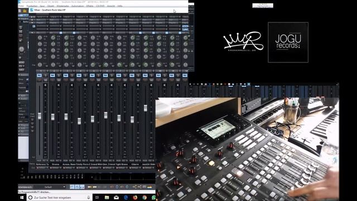
Task: Toggle the blue mute button on Drums
Action: 52,75
